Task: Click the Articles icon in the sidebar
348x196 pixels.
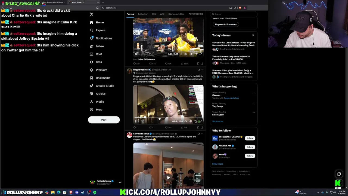Action: click(91, 94)
